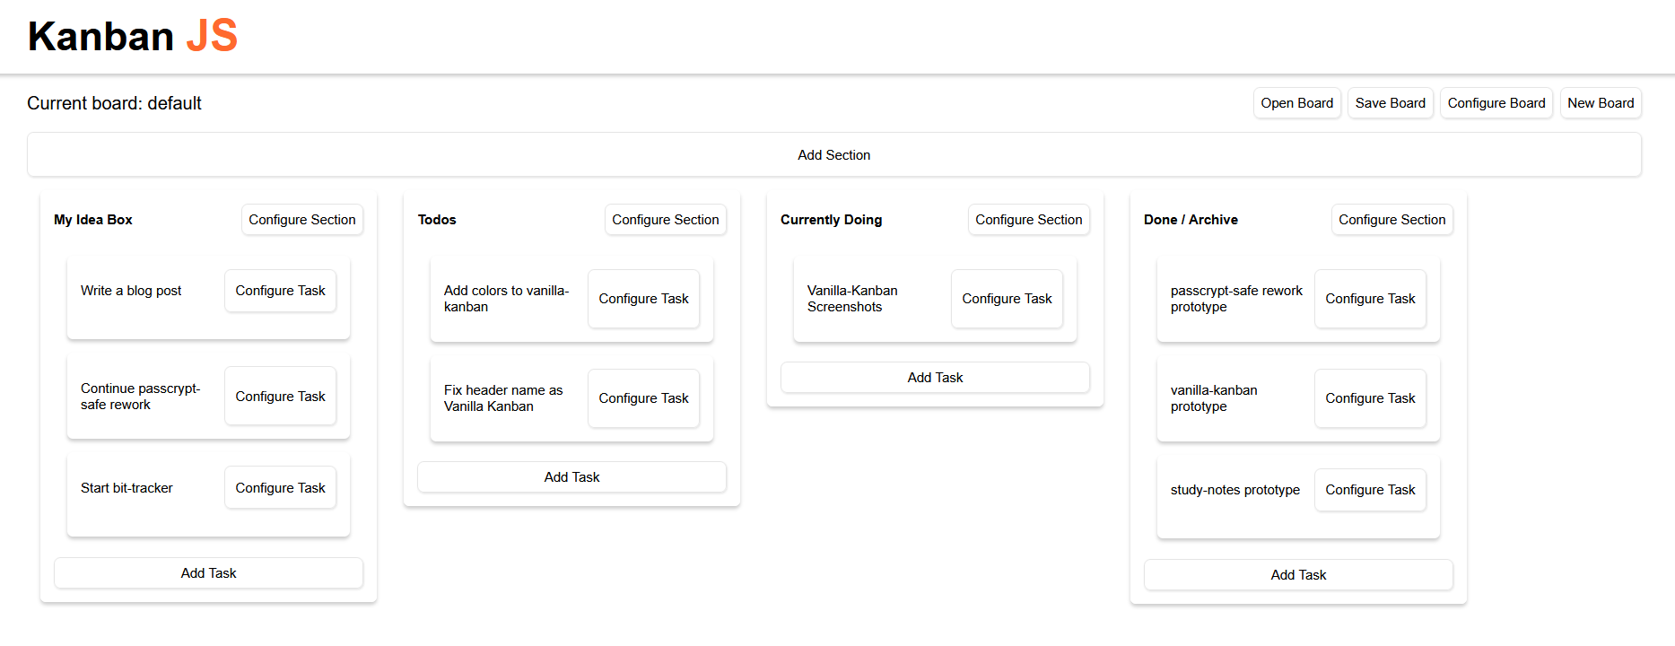The image size is (1675, 646).
Task: Save the current board
Action: pos(1390,103)
